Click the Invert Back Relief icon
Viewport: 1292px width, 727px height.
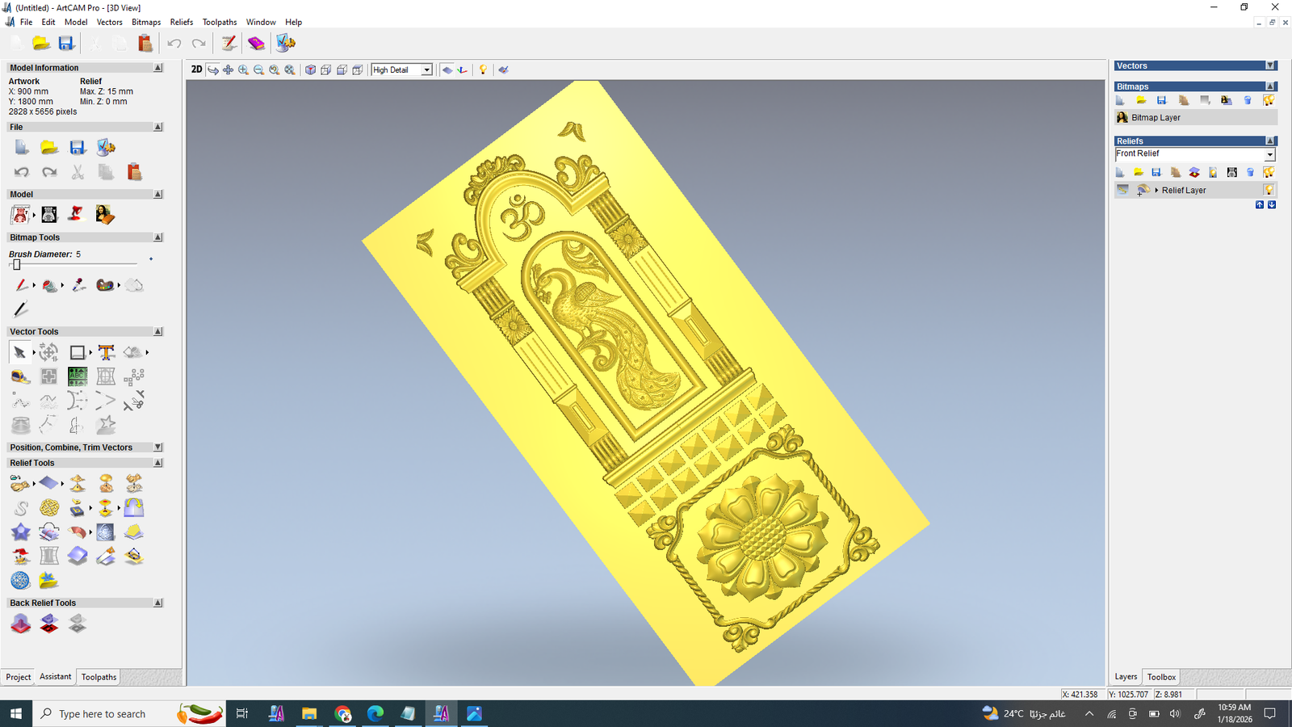49,624
